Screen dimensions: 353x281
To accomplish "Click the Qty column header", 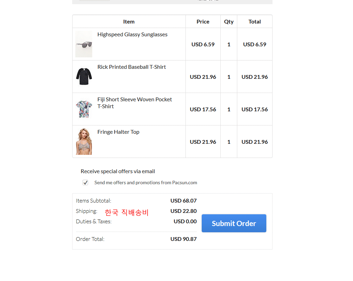I will 229,21.
